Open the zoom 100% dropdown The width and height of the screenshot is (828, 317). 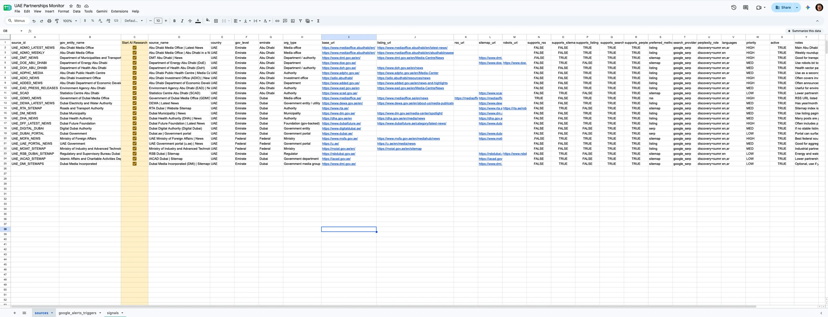pyautogui.click(x=70, y=21)
